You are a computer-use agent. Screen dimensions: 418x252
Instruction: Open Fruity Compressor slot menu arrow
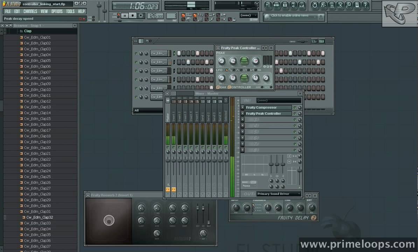(243, 107)
